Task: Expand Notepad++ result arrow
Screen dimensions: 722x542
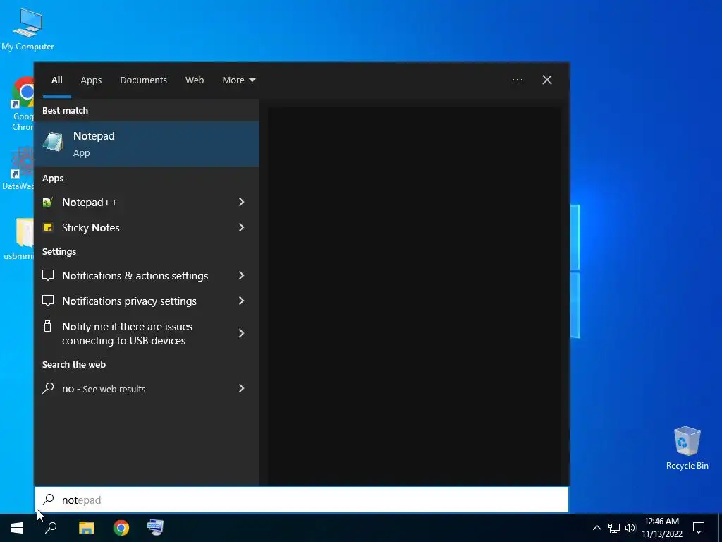Action: [241, 202]
